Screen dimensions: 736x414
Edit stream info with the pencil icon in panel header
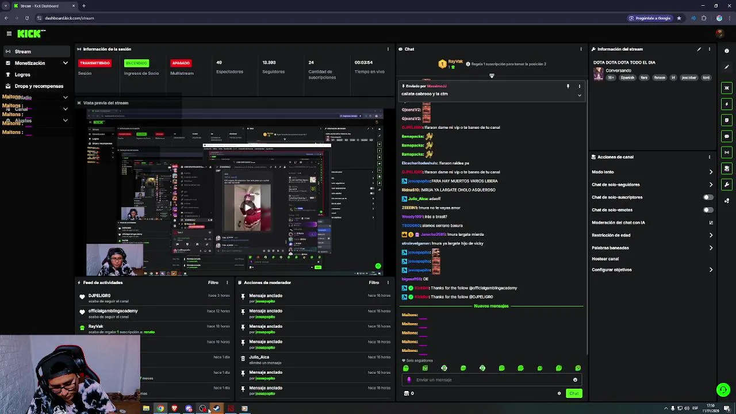coord(699,49)
